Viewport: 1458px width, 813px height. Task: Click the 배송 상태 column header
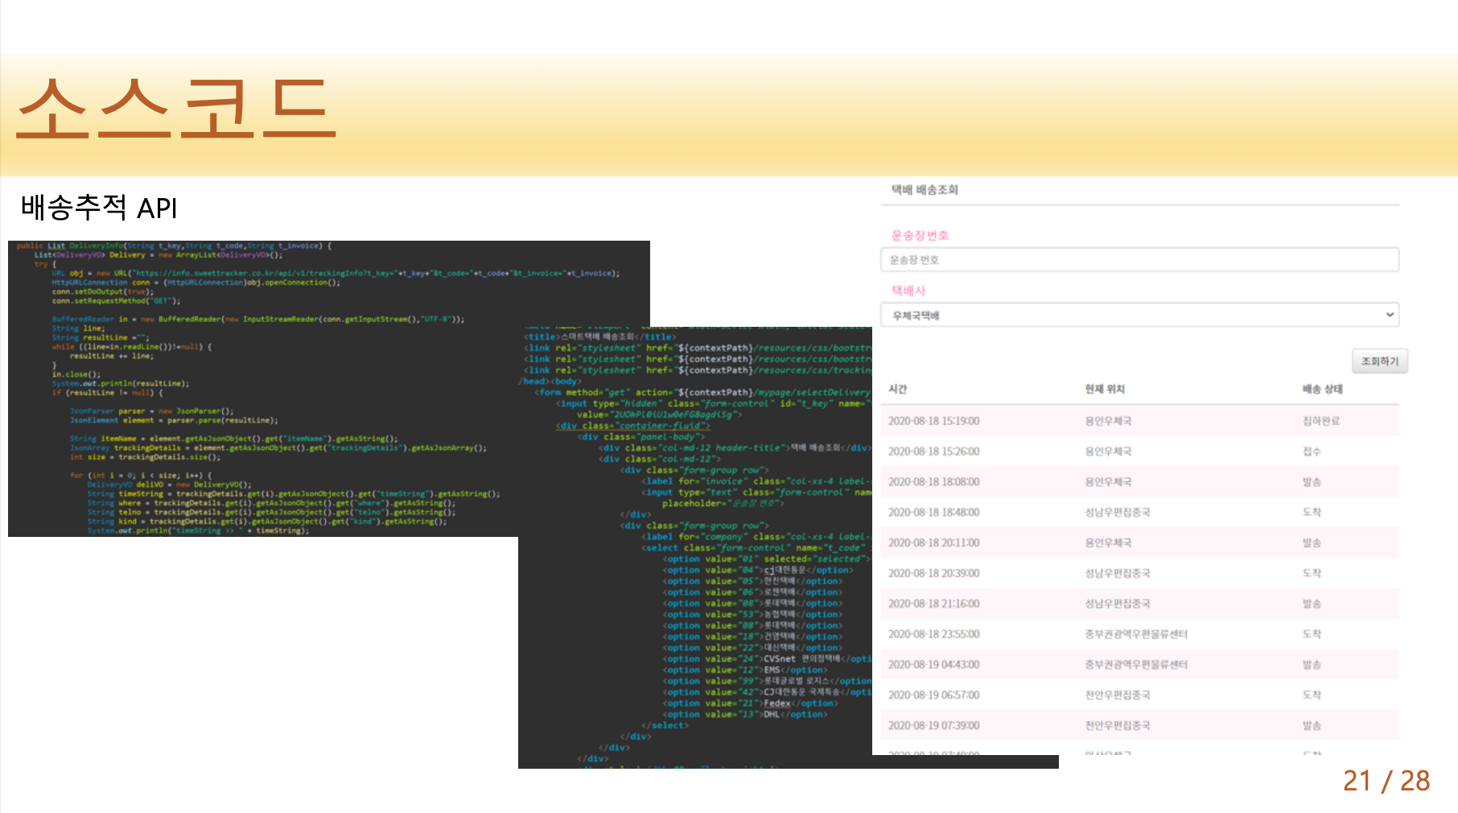tap(1322, 390)
